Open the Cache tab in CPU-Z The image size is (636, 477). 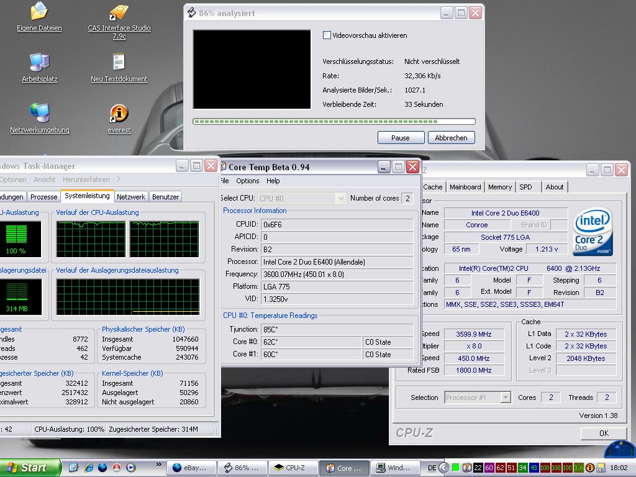pos(432,187)
